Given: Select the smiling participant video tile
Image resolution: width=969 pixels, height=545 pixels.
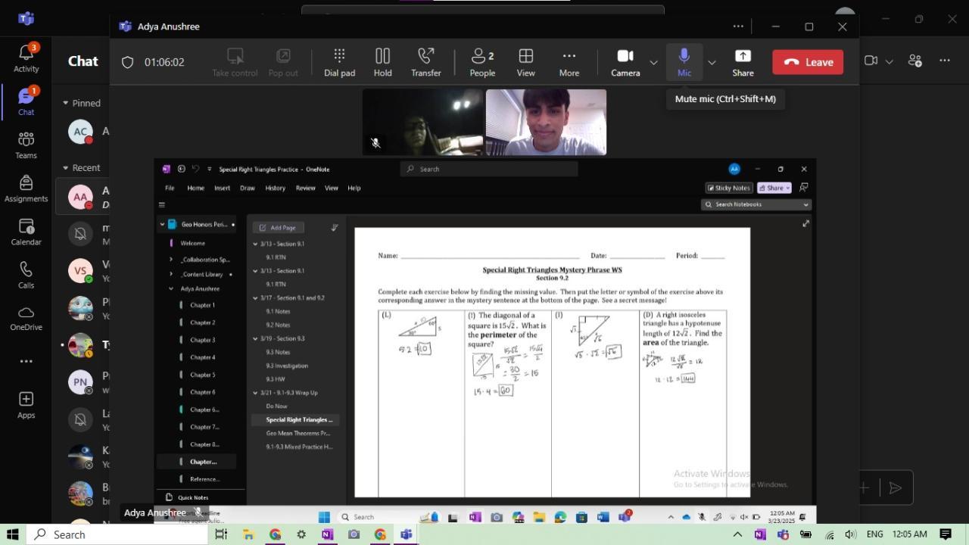Looking at the screenshot, I should [546, 122].
